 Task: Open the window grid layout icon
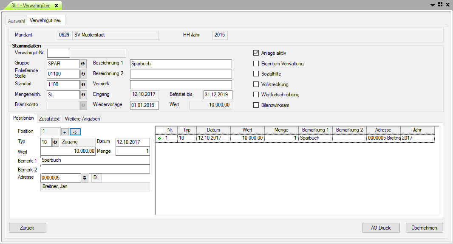point(440,4)
